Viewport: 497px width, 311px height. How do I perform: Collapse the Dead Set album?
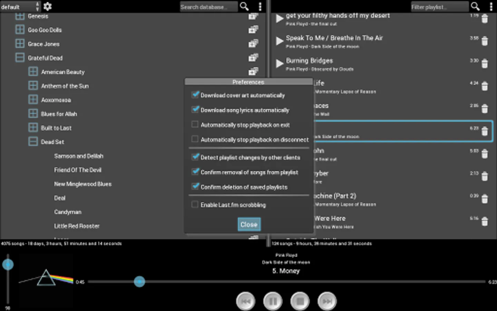33,141
